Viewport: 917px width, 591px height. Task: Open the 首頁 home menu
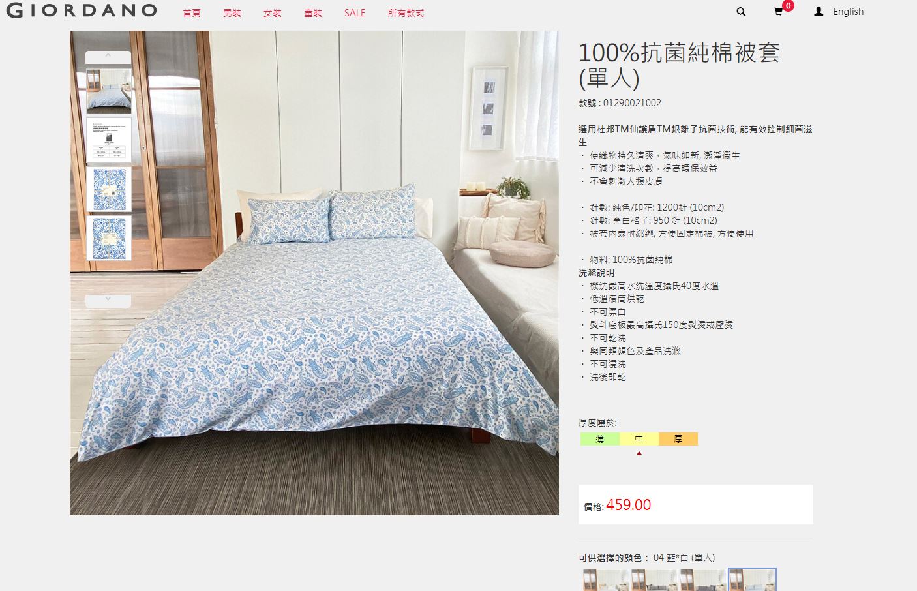click(x=192, y=13)
